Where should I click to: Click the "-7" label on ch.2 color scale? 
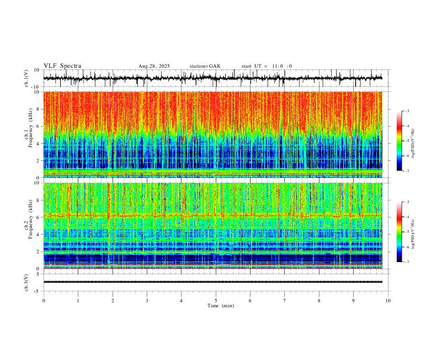(407, 262)
